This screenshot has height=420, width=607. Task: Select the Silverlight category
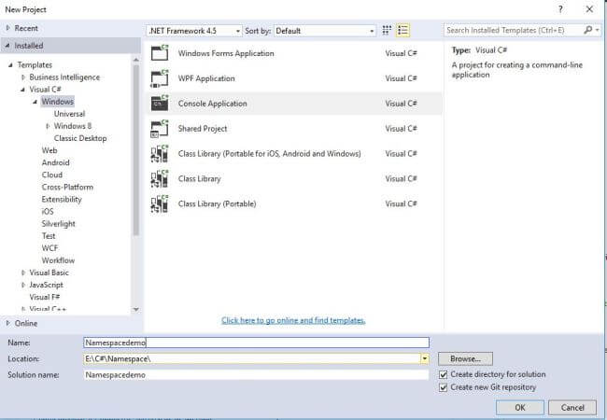(59, 224)
